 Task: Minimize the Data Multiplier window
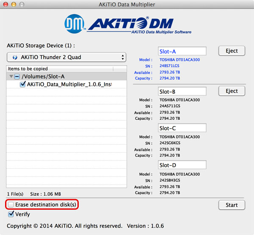click(14, 4)
